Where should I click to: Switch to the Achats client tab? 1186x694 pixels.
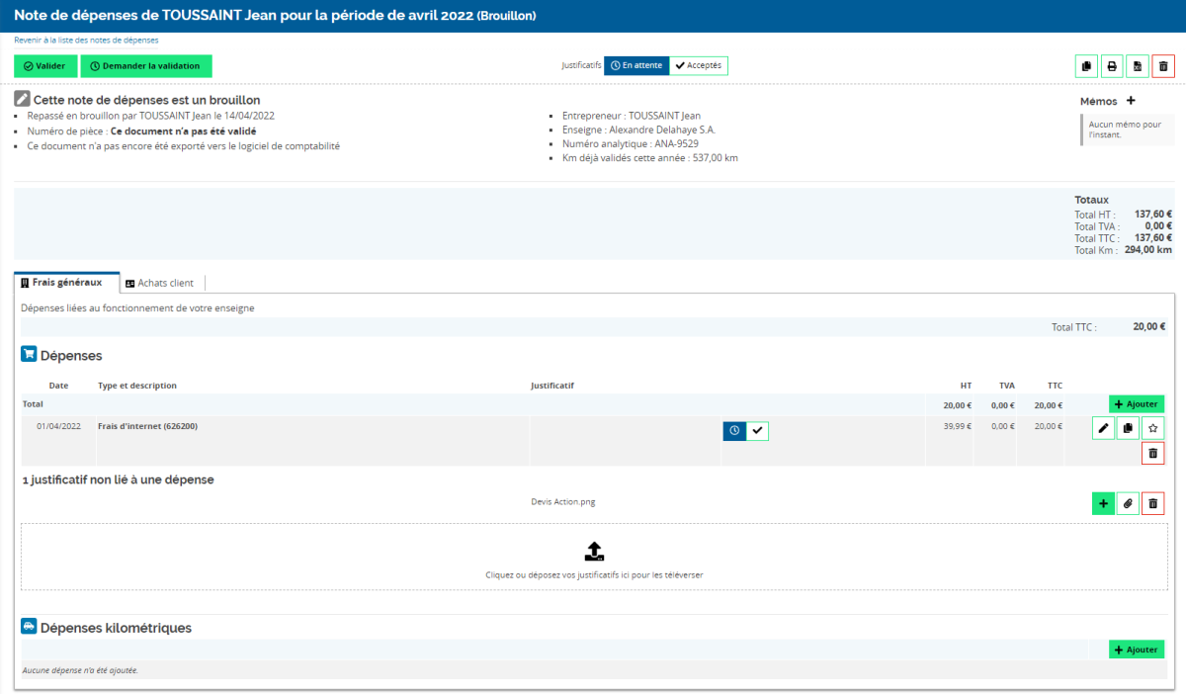[x=160, y=283]
